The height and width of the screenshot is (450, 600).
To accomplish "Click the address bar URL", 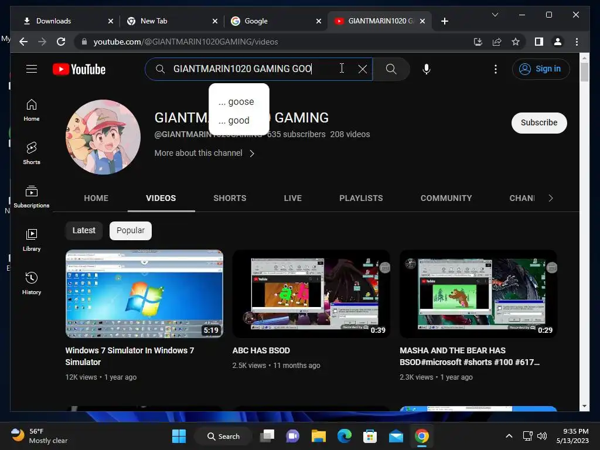I will pyautogui.click(x=186, y=42).
